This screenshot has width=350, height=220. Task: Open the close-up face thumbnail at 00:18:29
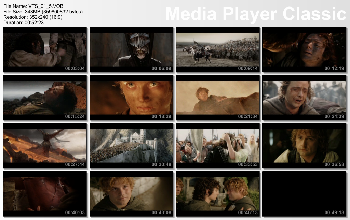coord(131,98)
